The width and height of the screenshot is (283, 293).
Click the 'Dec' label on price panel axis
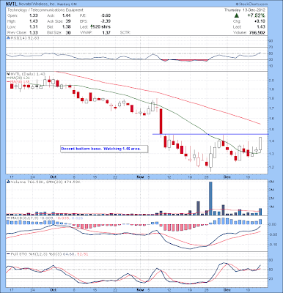tap(227, 177)
